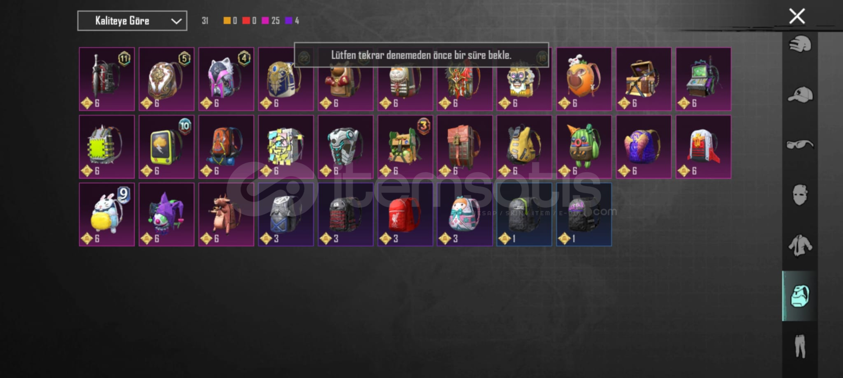Image resolution: width=843 pixels, height=378 pixels.
Task: Choose the purple jester clown backpack
Action: tap(166, 215)
